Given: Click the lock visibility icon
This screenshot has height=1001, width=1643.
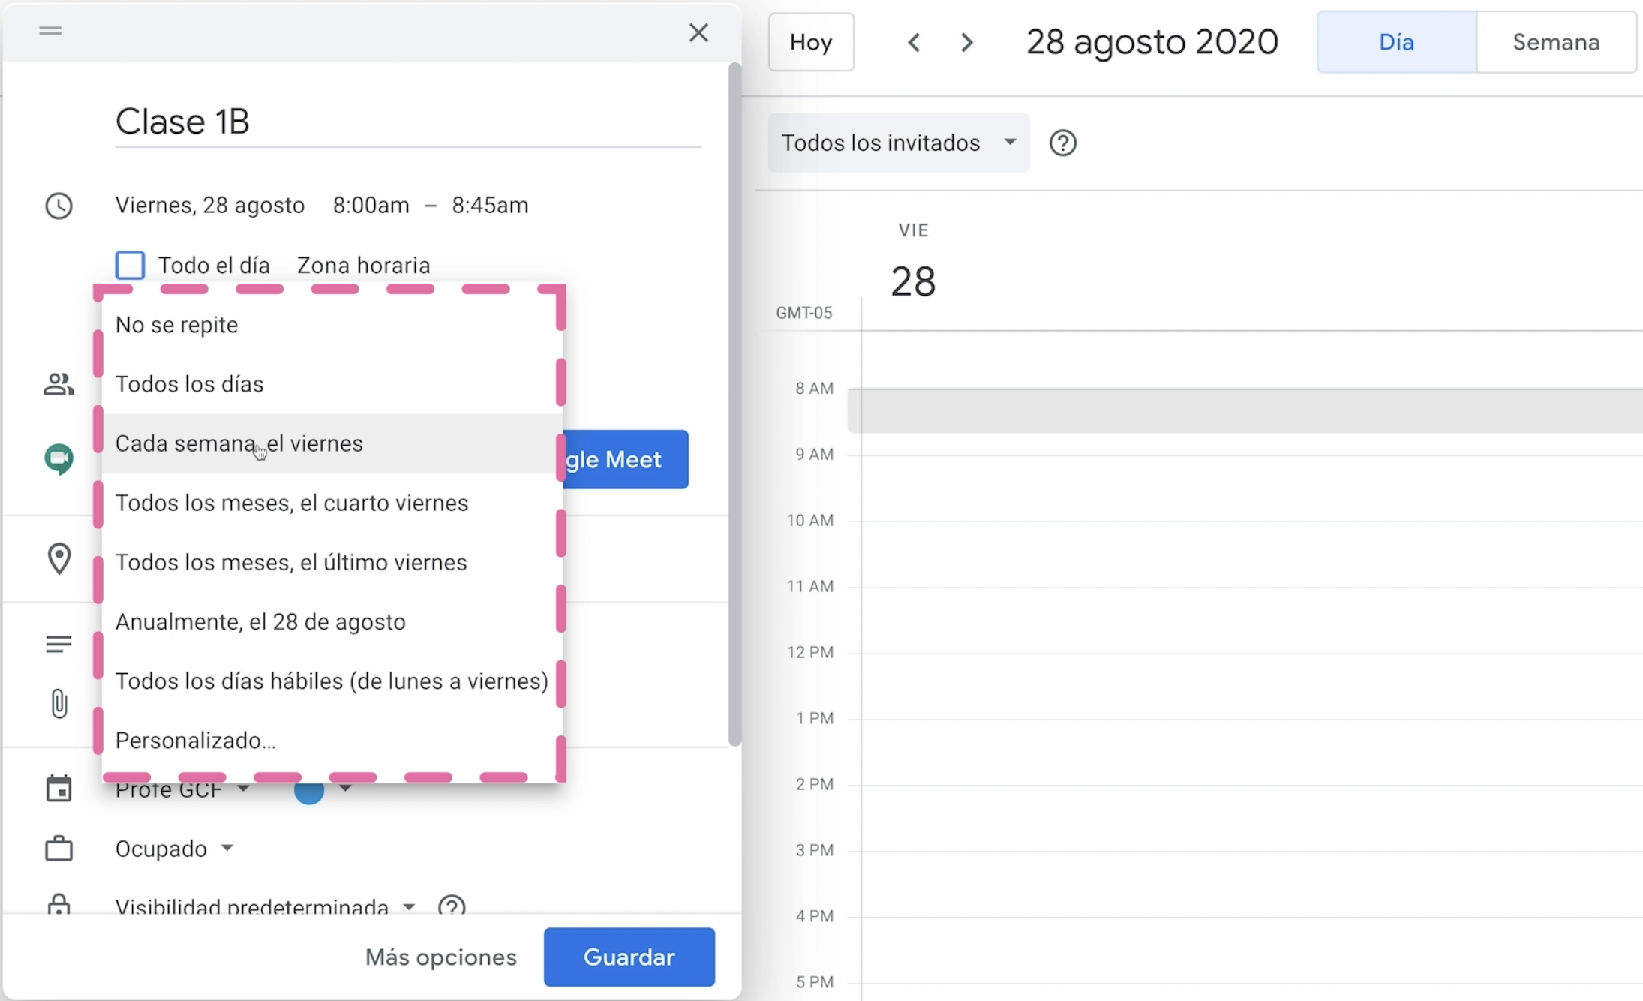Looking at the screenshot, I should click(x=59, y=904).
